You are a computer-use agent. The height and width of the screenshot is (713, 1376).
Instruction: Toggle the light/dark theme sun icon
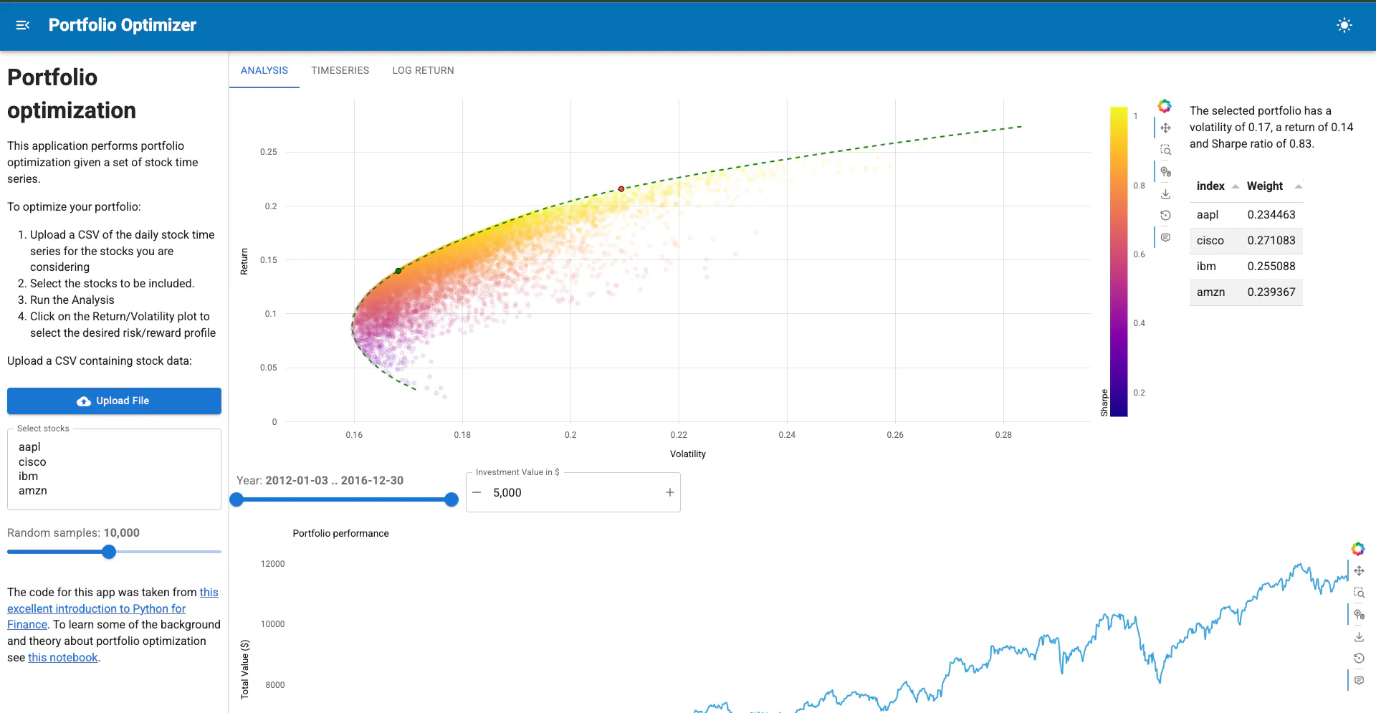(1344, 25)
